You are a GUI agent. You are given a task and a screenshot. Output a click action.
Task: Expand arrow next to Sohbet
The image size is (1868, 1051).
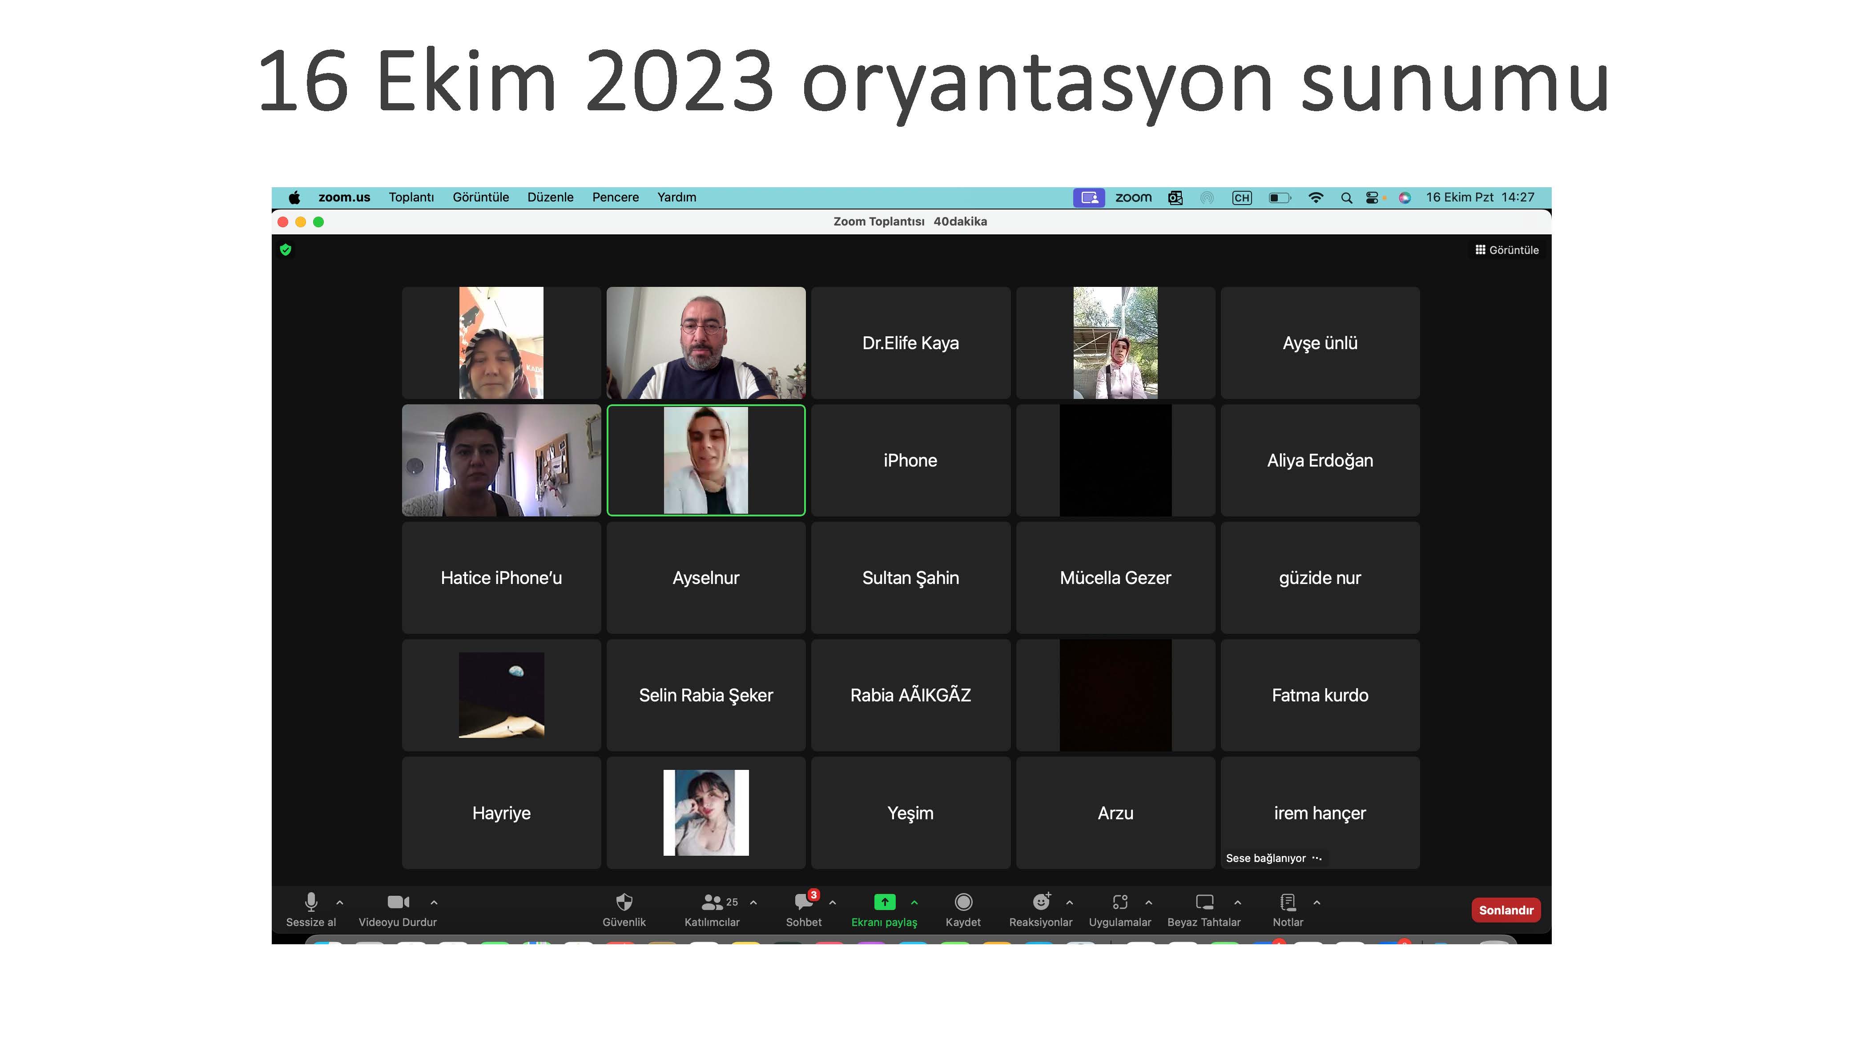pyautogui.click(x=833, y=902)
